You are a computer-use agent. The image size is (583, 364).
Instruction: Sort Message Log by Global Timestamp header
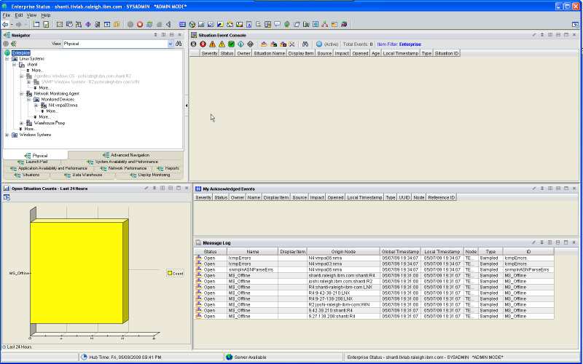(x=400, y=252)
